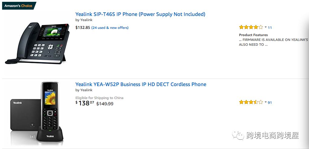Click 'by Yealink' under the YEA-W52P title
The image size is (309, 149).
(84, 90)
